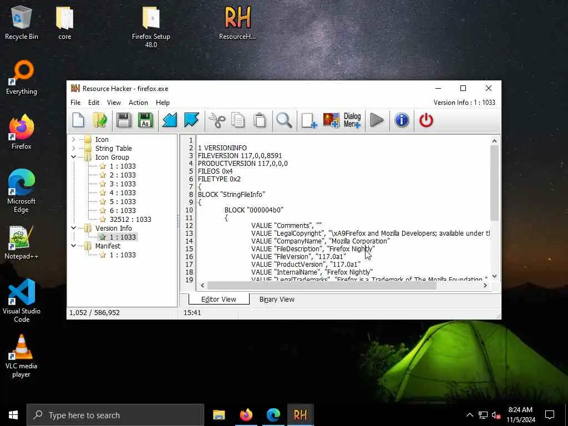Exit using the red power icon

426,120
